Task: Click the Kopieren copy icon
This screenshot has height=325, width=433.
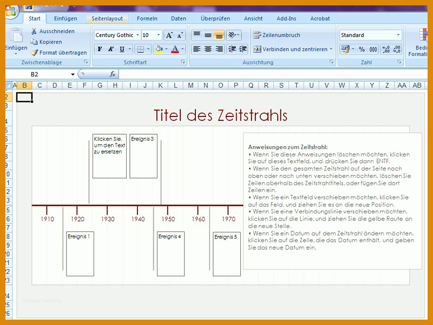Action: (x=34, y=42)
